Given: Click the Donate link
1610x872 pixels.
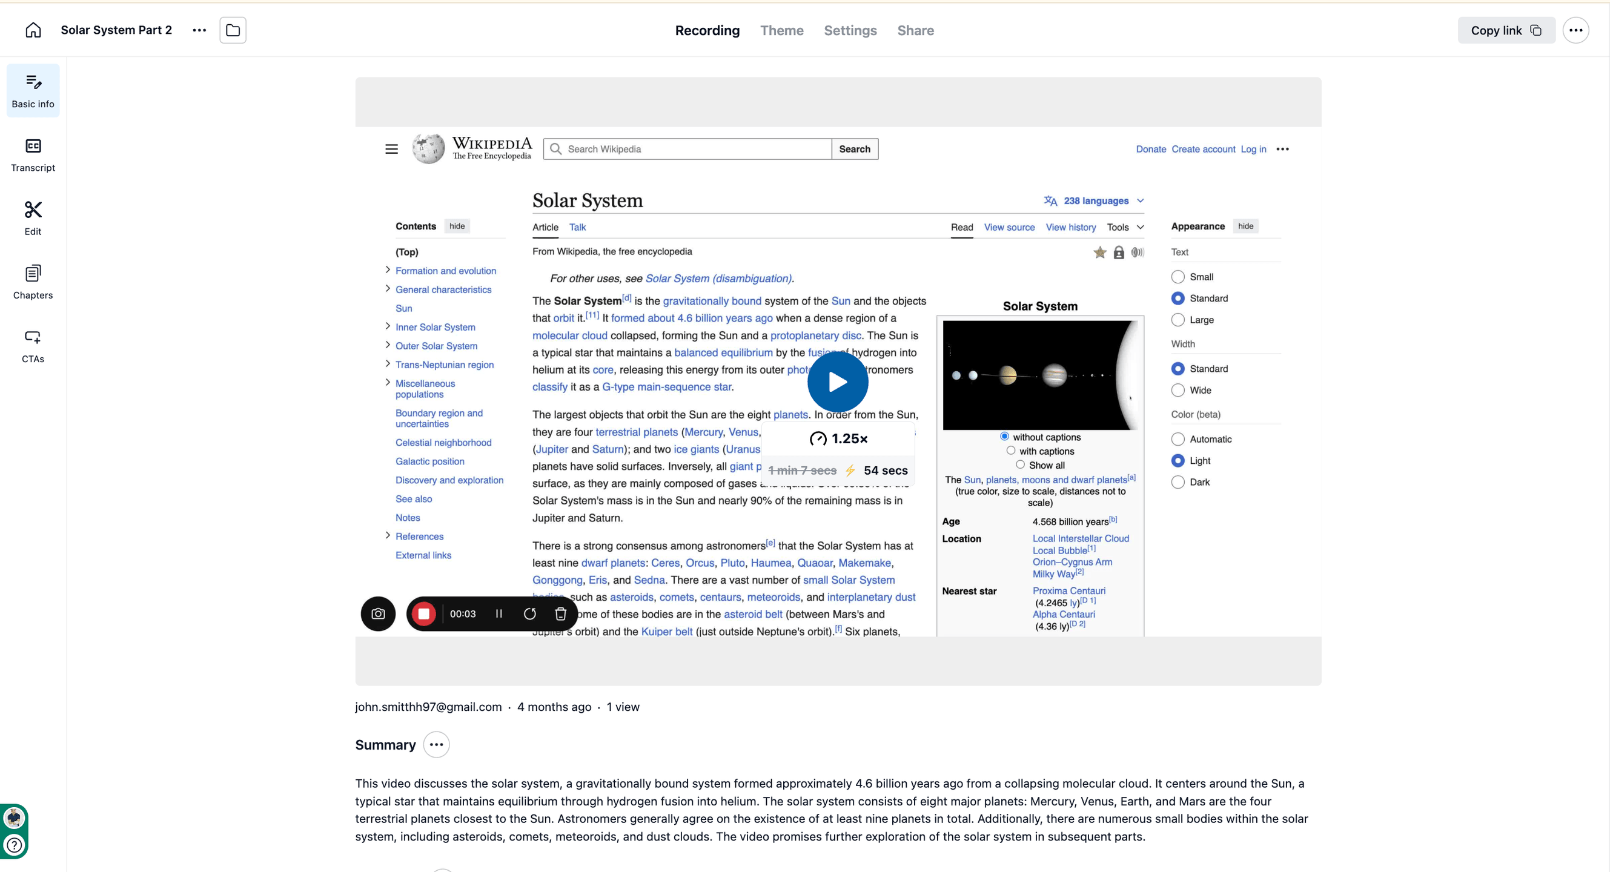Looking at the screenshot, I should point(1151,149).
